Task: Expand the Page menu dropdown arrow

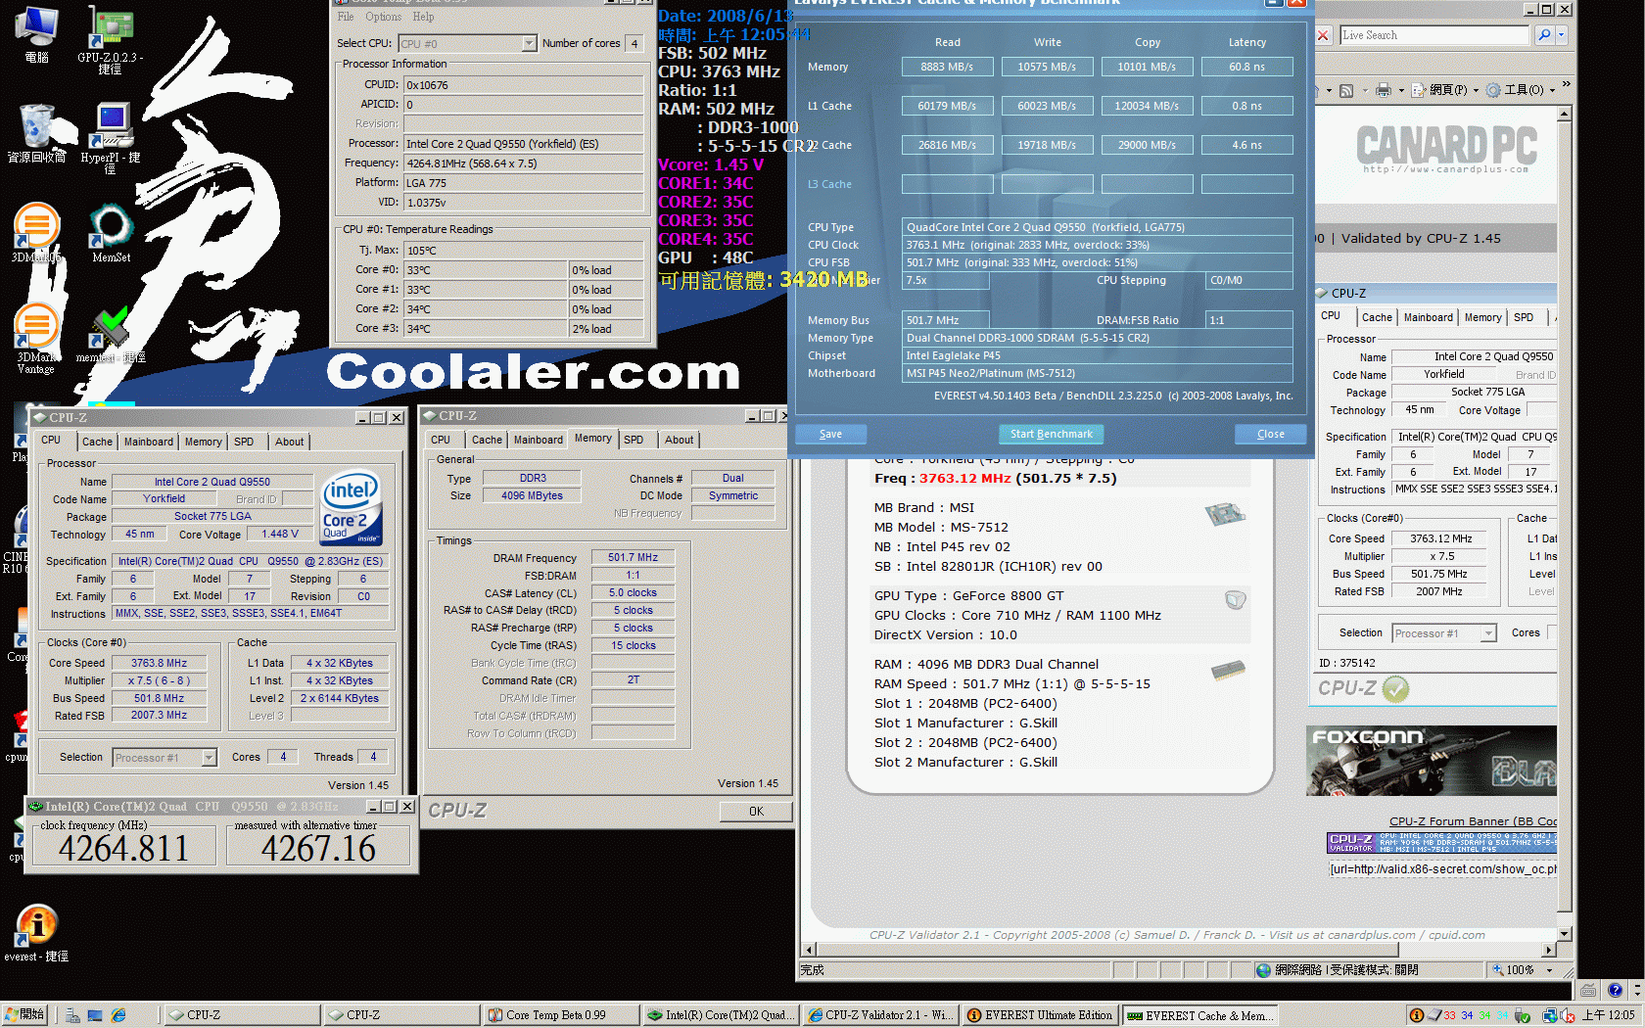Action: [1476, 90]
